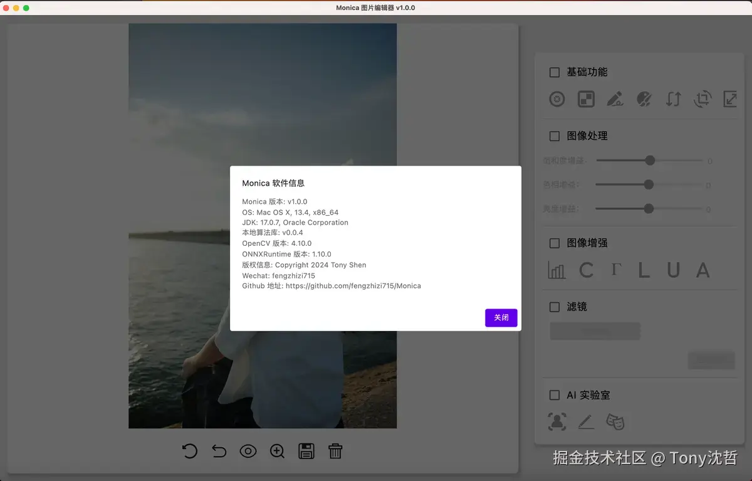Click the L enhancement icon
The image size is (752, 481).
click(x=644, y=270)
